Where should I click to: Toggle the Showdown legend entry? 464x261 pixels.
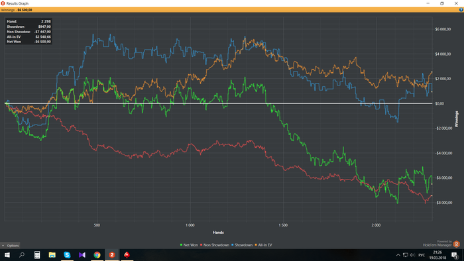tap(242, 245)
